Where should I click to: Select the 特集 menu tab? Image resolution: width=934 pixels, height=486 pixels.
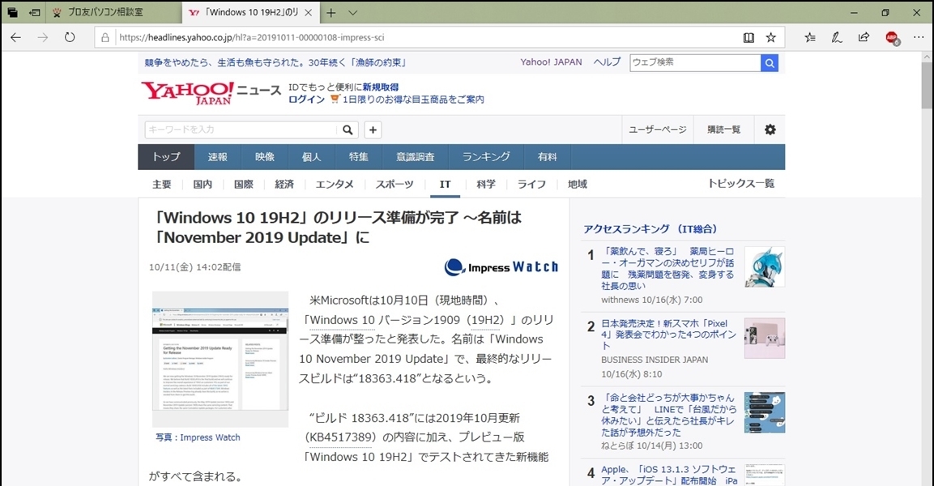tap(359, 157)
